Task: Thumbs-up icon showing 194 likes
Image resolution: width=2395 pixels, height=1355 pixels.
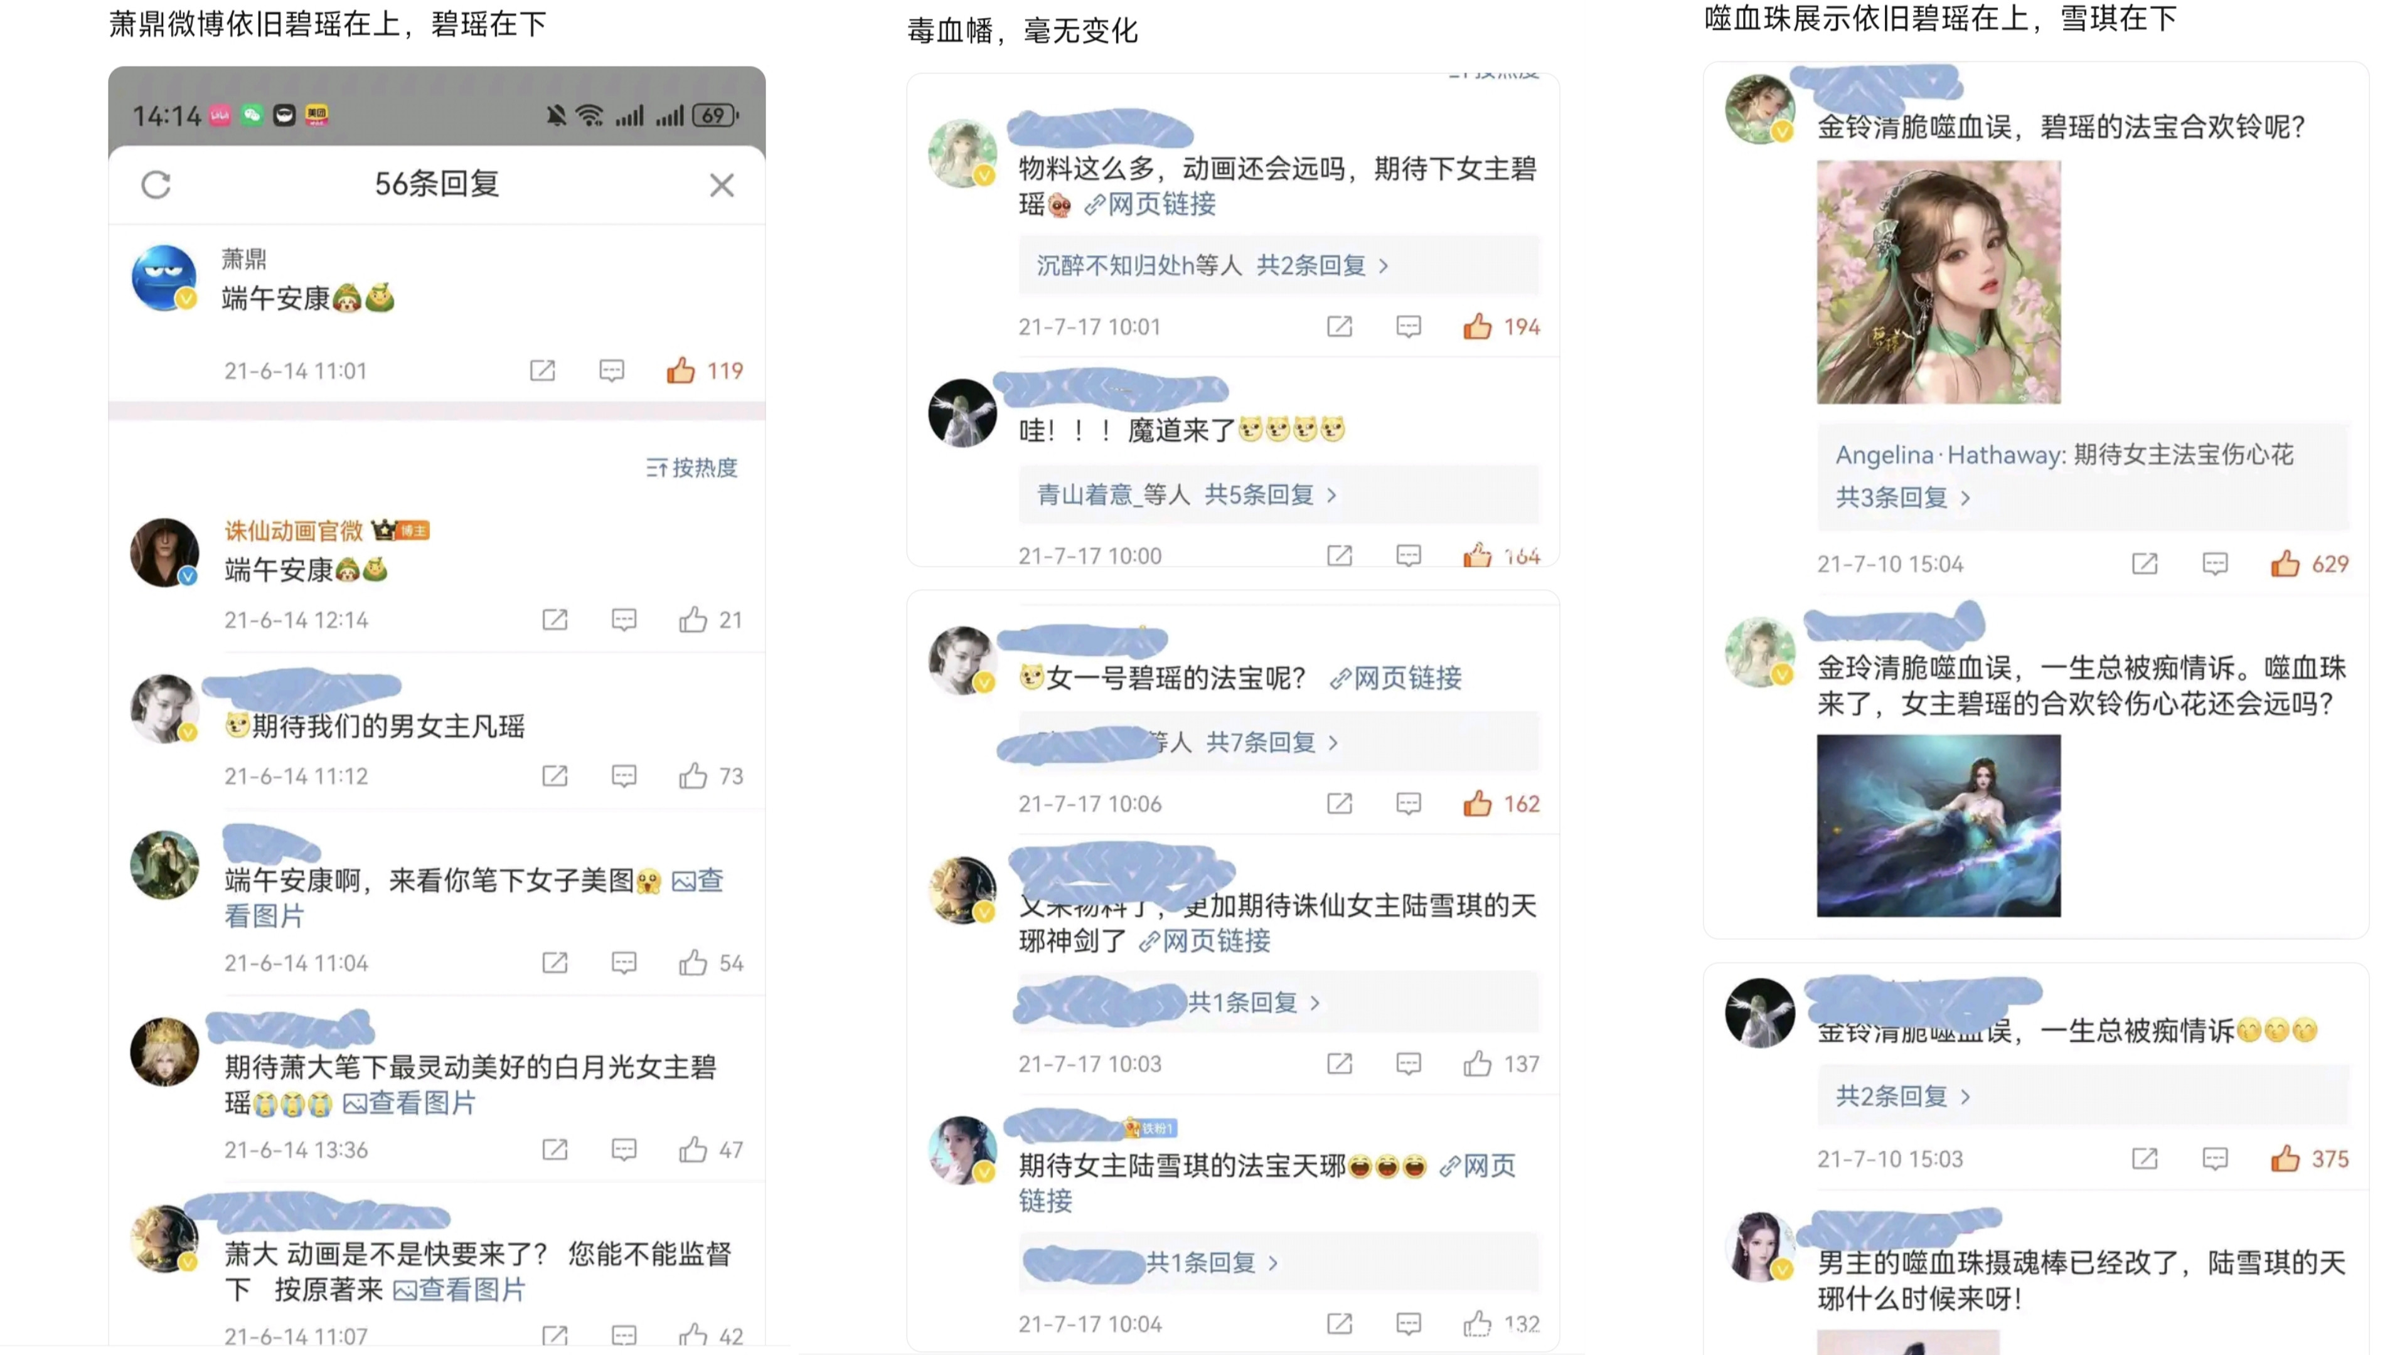Action: click(x=1477, y=327)
